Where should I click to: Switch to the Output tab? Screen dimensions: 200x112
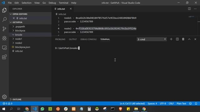pyautogui.click(x=73, y=40)
